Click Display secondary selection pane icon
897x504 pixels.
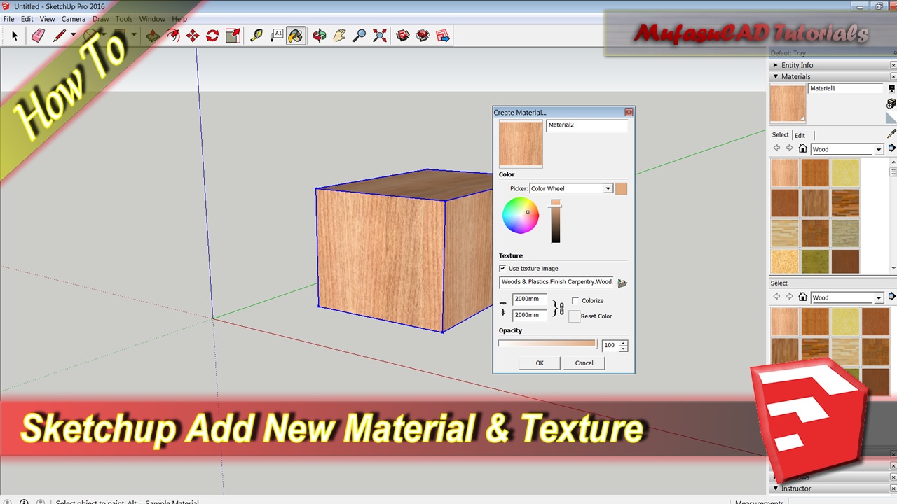point(891,89)
